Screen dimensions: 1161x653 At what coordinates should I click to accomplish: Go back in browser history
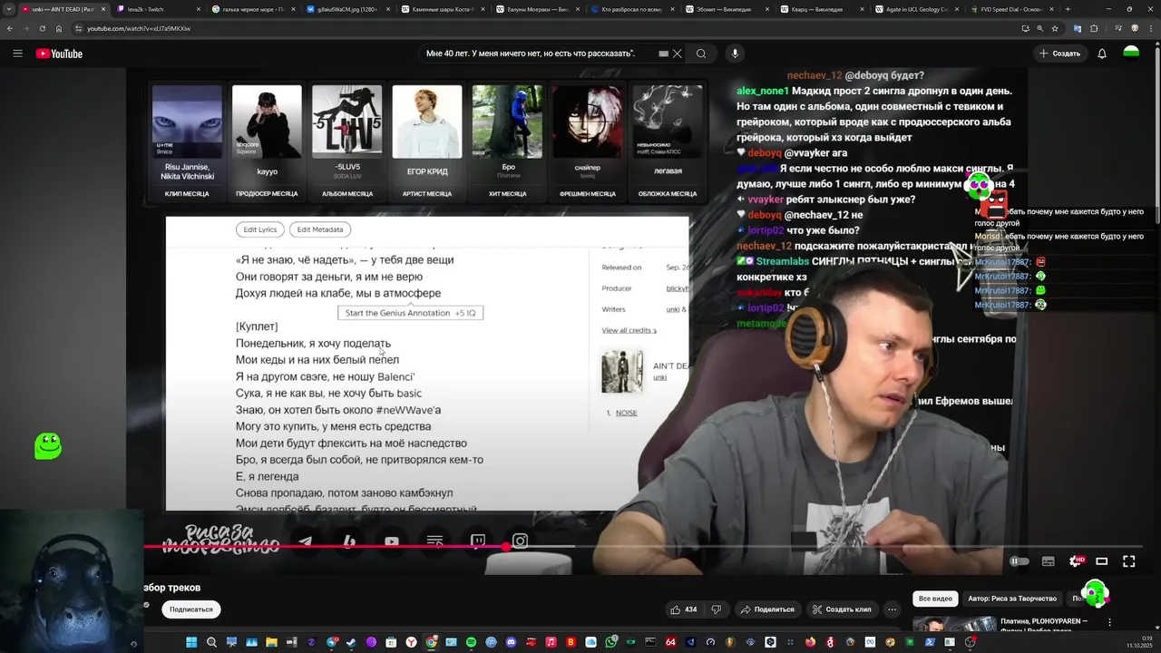[x=10, y=28]
